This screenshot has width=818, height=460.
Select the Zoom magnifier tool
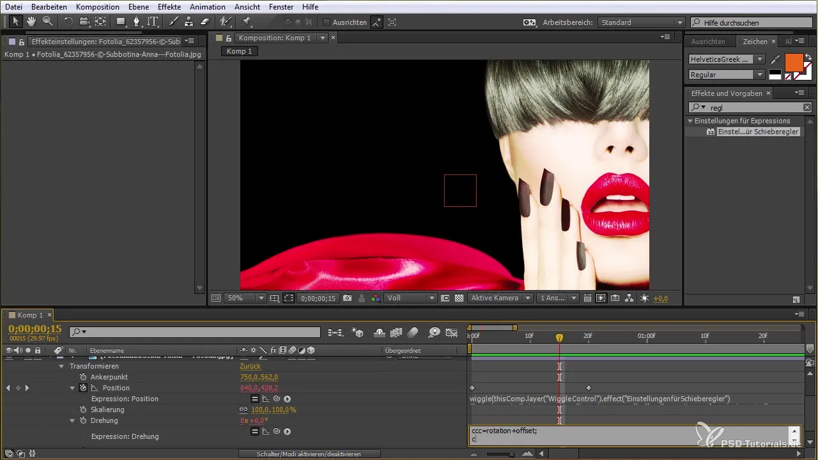[47, 22]
